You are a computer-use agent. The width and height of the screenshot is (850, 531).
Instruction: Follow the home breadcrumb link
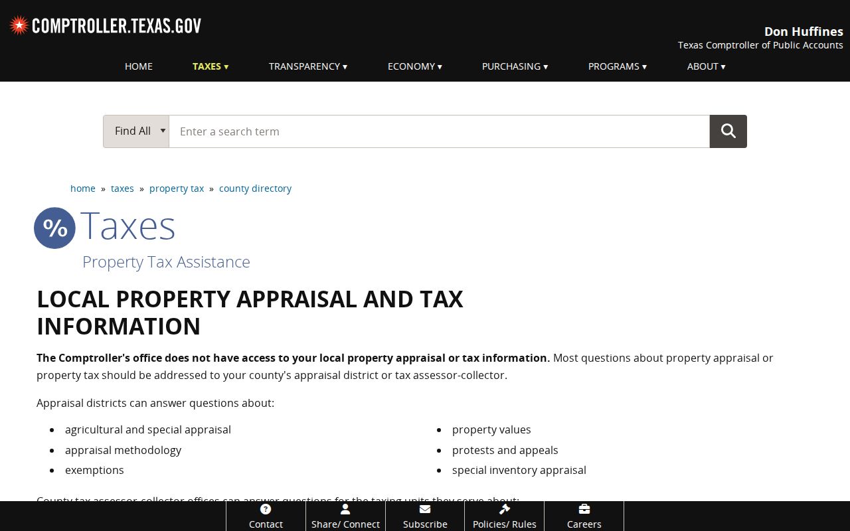(83, 189)
